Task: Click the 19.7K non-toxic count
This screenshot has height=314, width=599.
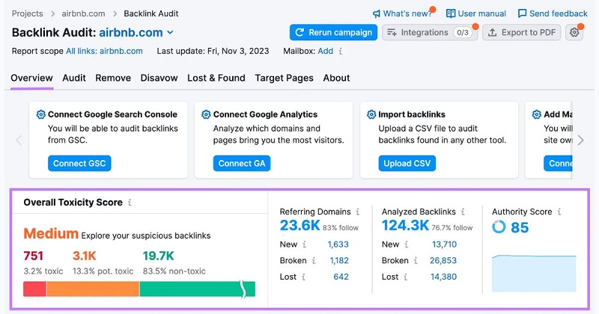Action: 159,256
